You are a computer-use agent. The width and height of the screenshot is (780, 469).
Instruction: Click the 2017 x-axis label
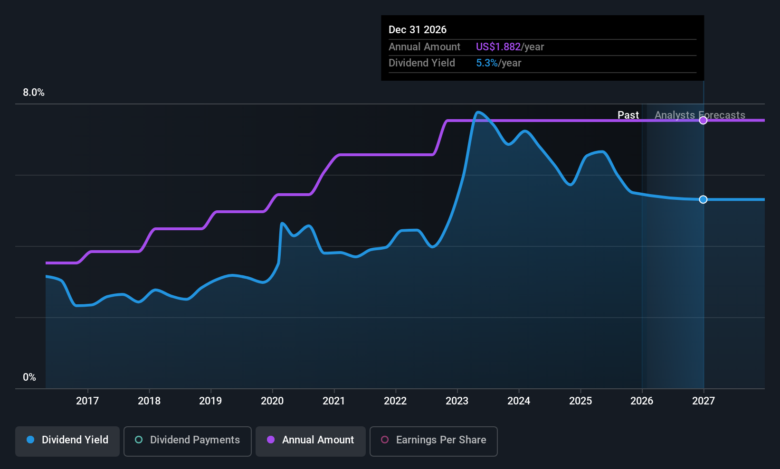pos(87,401)
